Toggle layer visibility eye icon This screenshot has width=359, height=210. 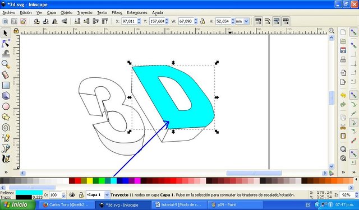point(72,195)
